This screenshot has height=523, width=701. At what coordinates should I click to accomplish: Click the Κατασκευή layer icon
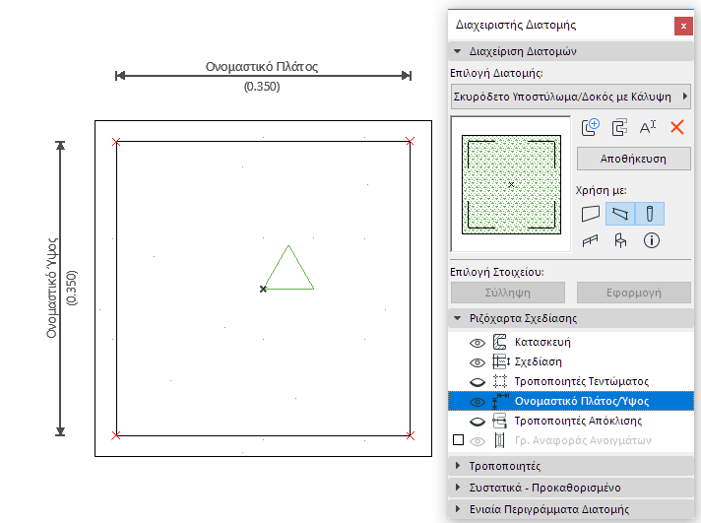499,342
